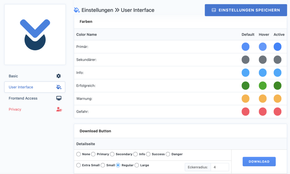Click the Erfolgreich: row label
The image size is (290, 174).
(86, 86)
